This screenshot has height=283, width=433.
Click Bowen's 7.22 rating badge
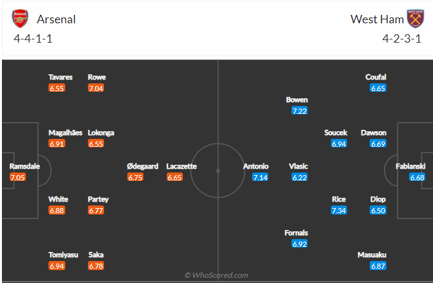[x=299, y=111]
